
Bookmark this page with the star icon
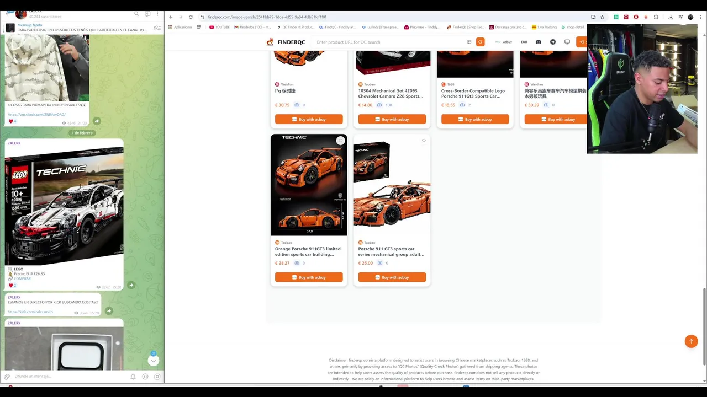602,17
